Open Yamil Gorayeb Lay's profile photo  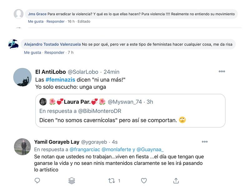point(22,147)
